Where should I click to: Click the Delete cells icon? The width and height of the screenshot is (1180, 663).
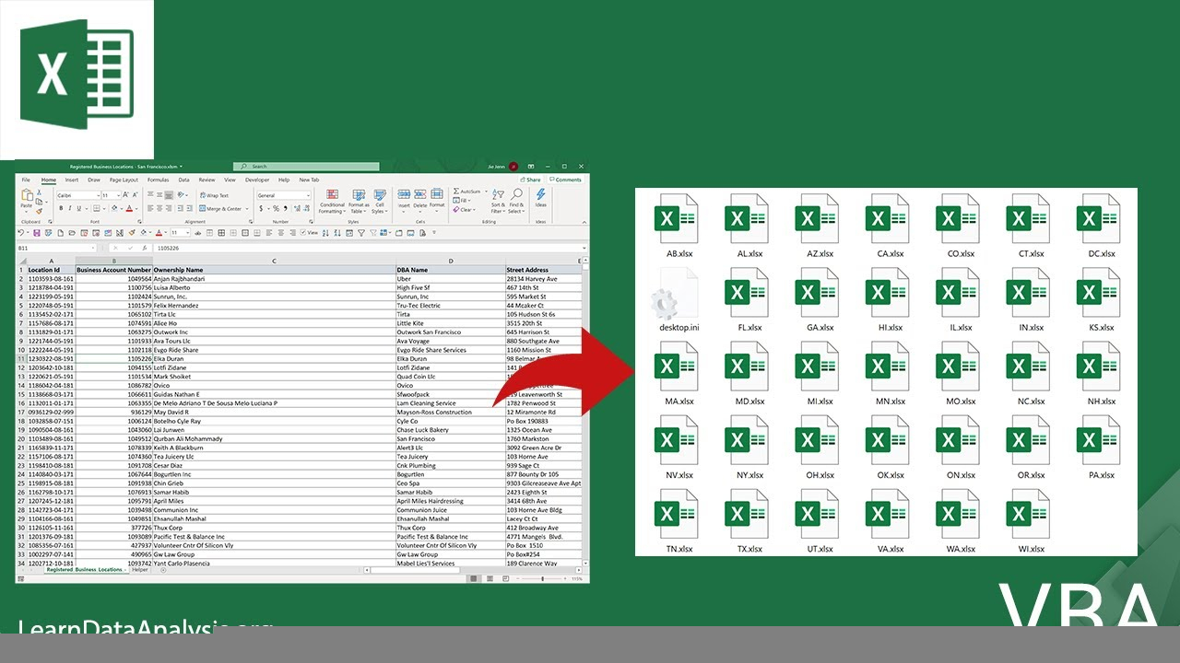tap(420, 194)
